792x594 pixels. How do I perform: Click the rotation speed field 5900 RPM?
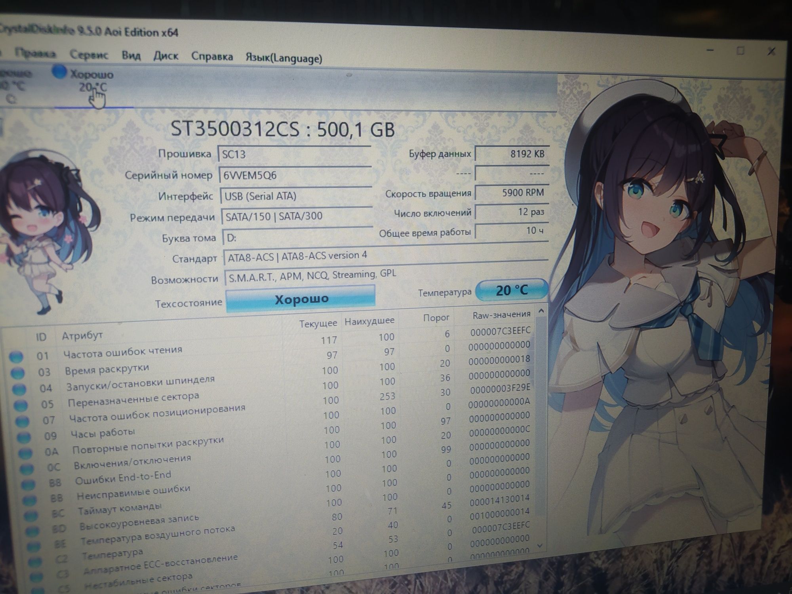(x=512, y=192)
